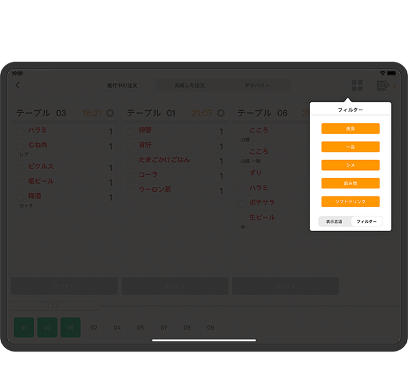Click the テーブル 01 header title

[x=151, y=113]
